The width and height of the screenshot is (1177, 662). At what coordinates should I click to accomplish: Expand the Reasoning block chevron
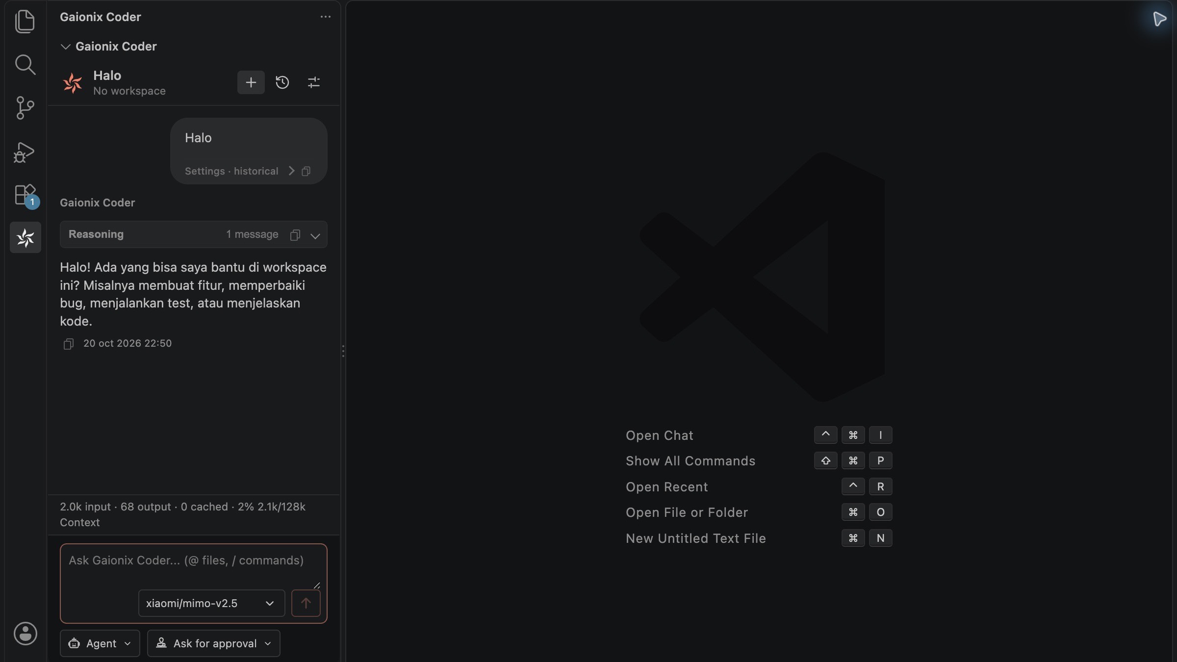[315, 235]
